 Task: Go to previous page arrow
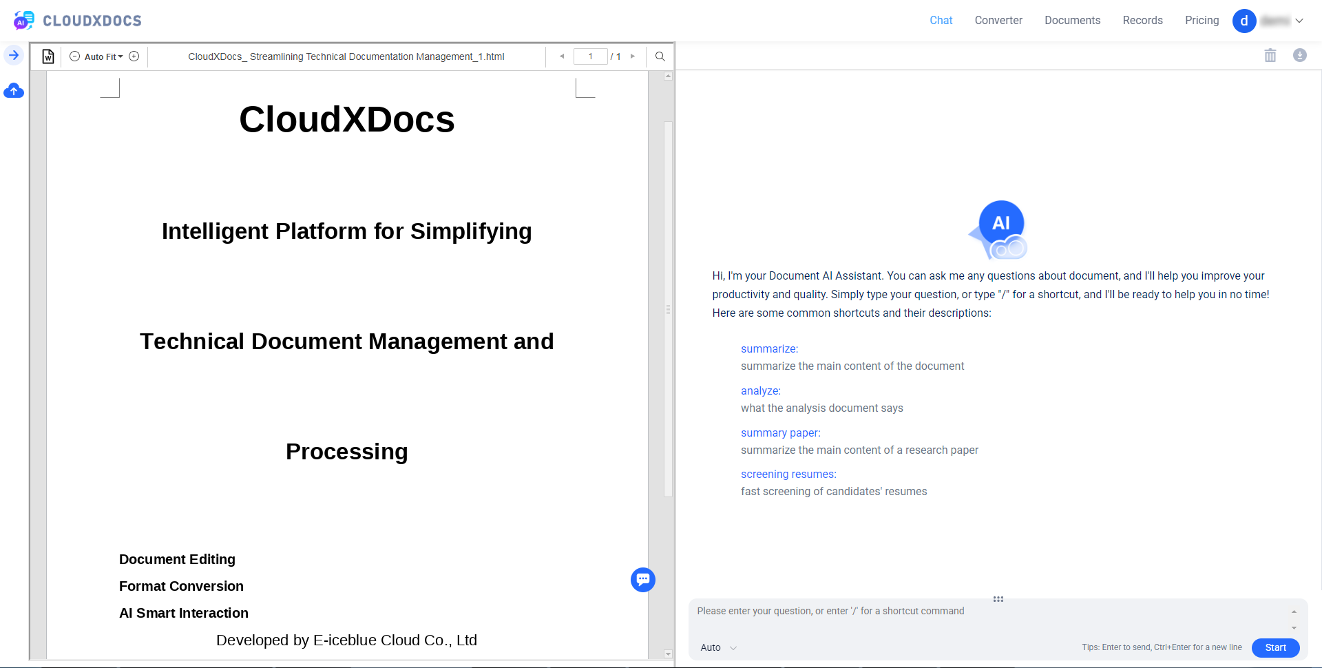pyautogui.click(x=562, y=56)
